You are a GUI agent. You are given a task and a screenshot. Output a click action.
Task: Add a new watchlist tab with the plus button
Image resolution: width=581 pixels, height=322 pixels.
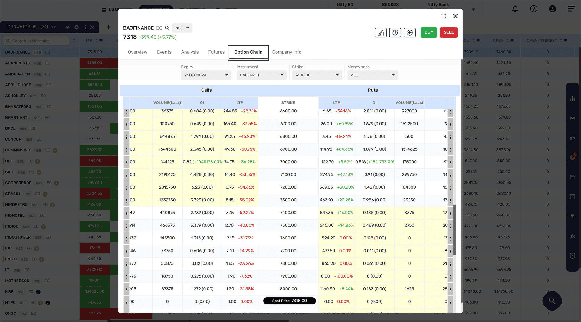[x=108, y=27]
